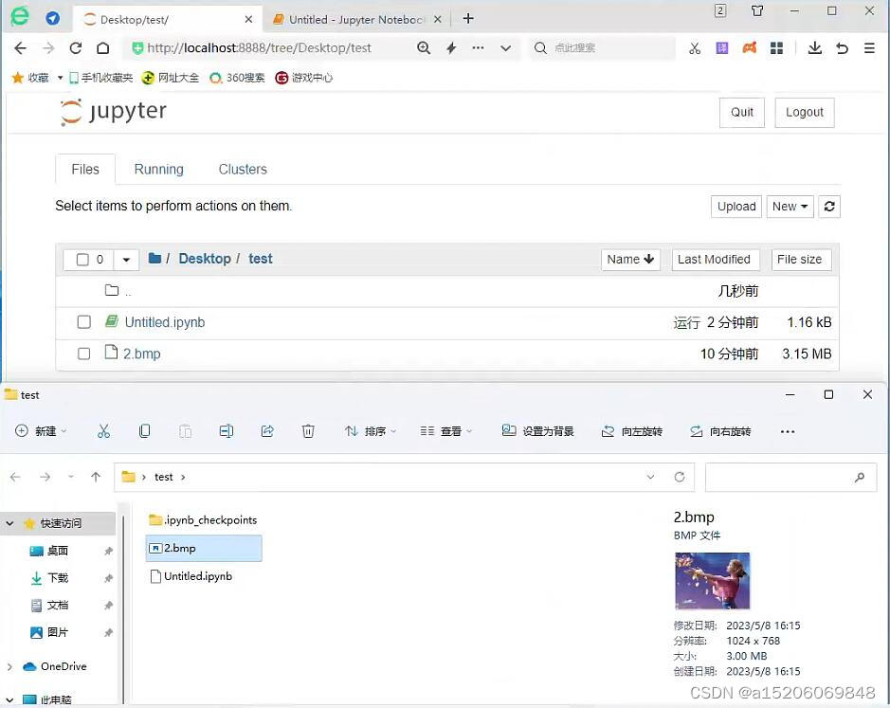Sort files by Name
Image resolution: width=890 pixels, height=708 pixels.
coord(630,260)
